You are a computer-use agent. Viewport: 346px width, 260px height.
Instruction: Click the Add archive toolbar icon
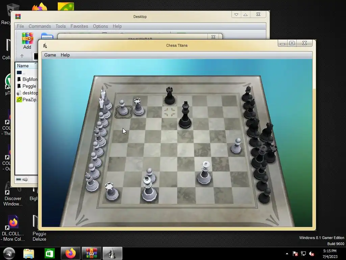[27, 41]
